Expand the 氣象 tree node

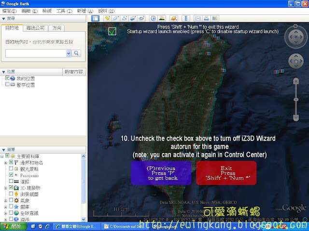(5, 201)
